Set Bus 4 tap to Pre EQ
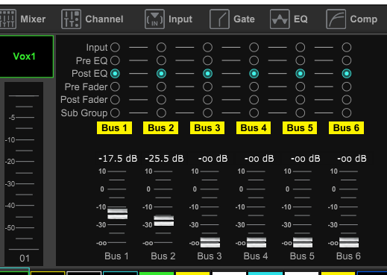This screenshot has height=275, width=387. (254, 60)
